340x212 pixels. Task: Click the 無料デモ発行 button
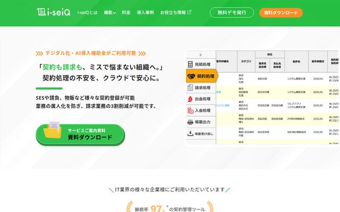point(232,13)
